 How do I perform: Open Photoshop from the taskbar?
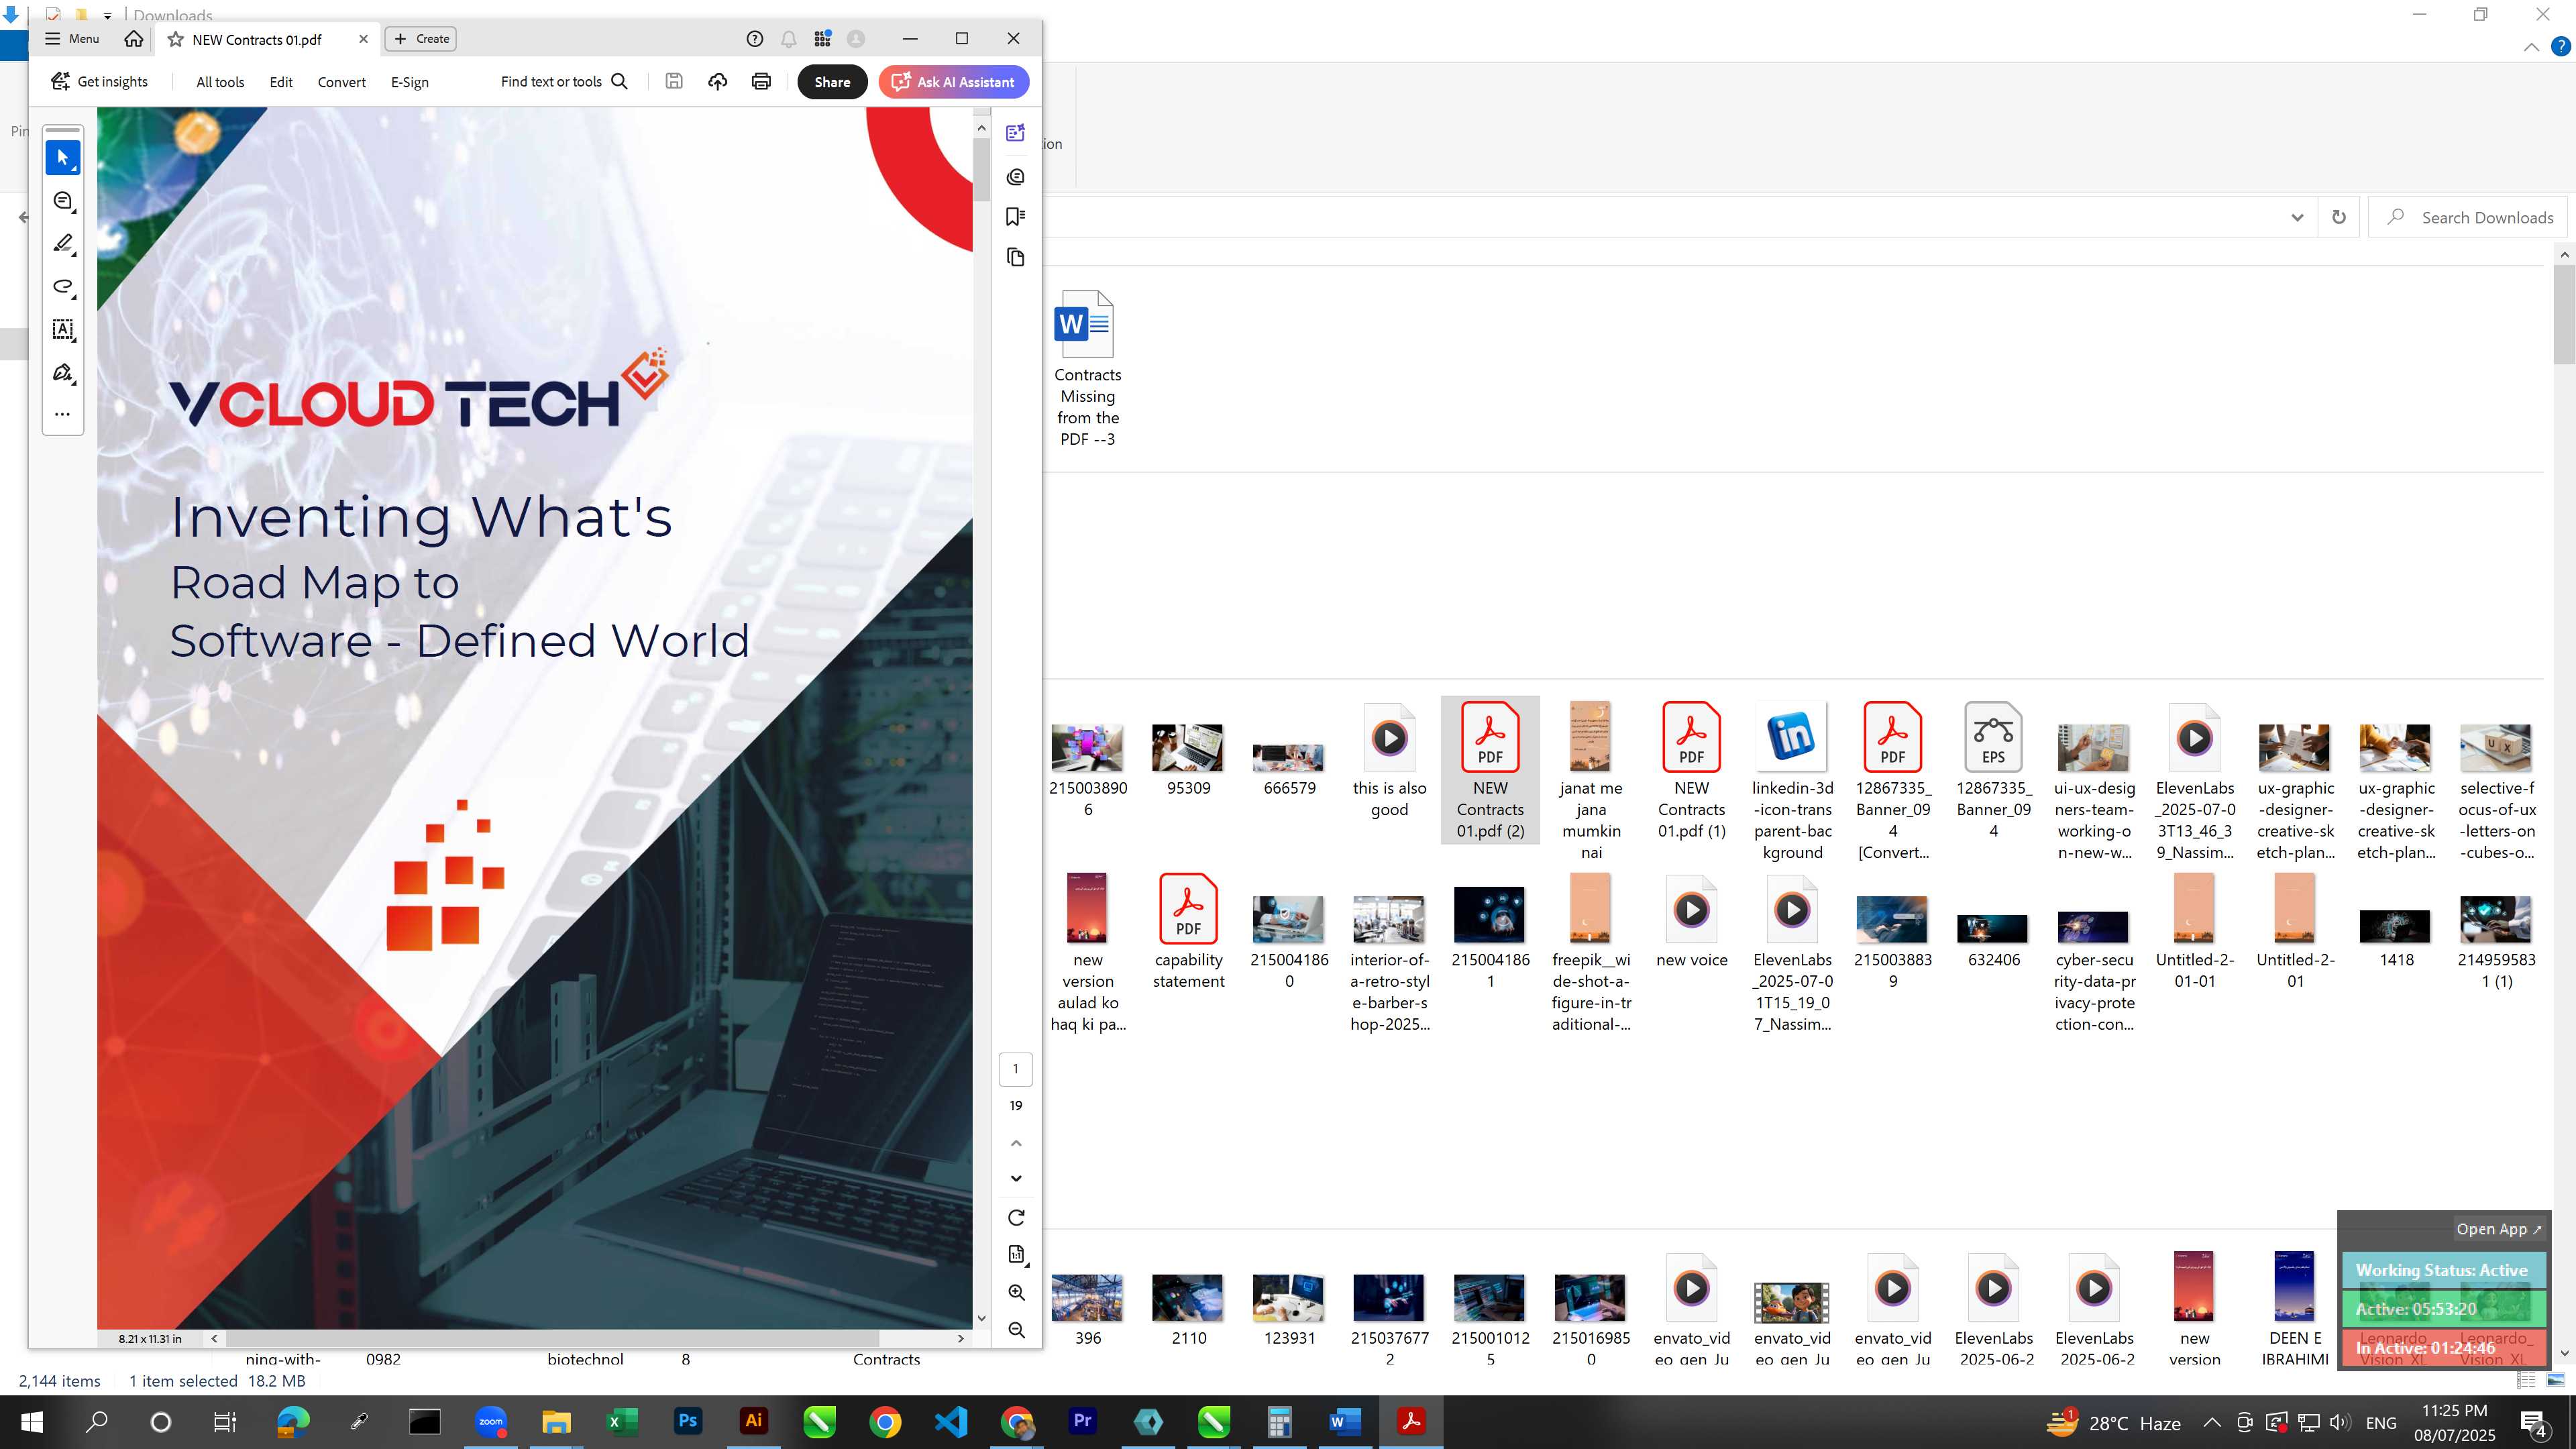[688, 1421]
